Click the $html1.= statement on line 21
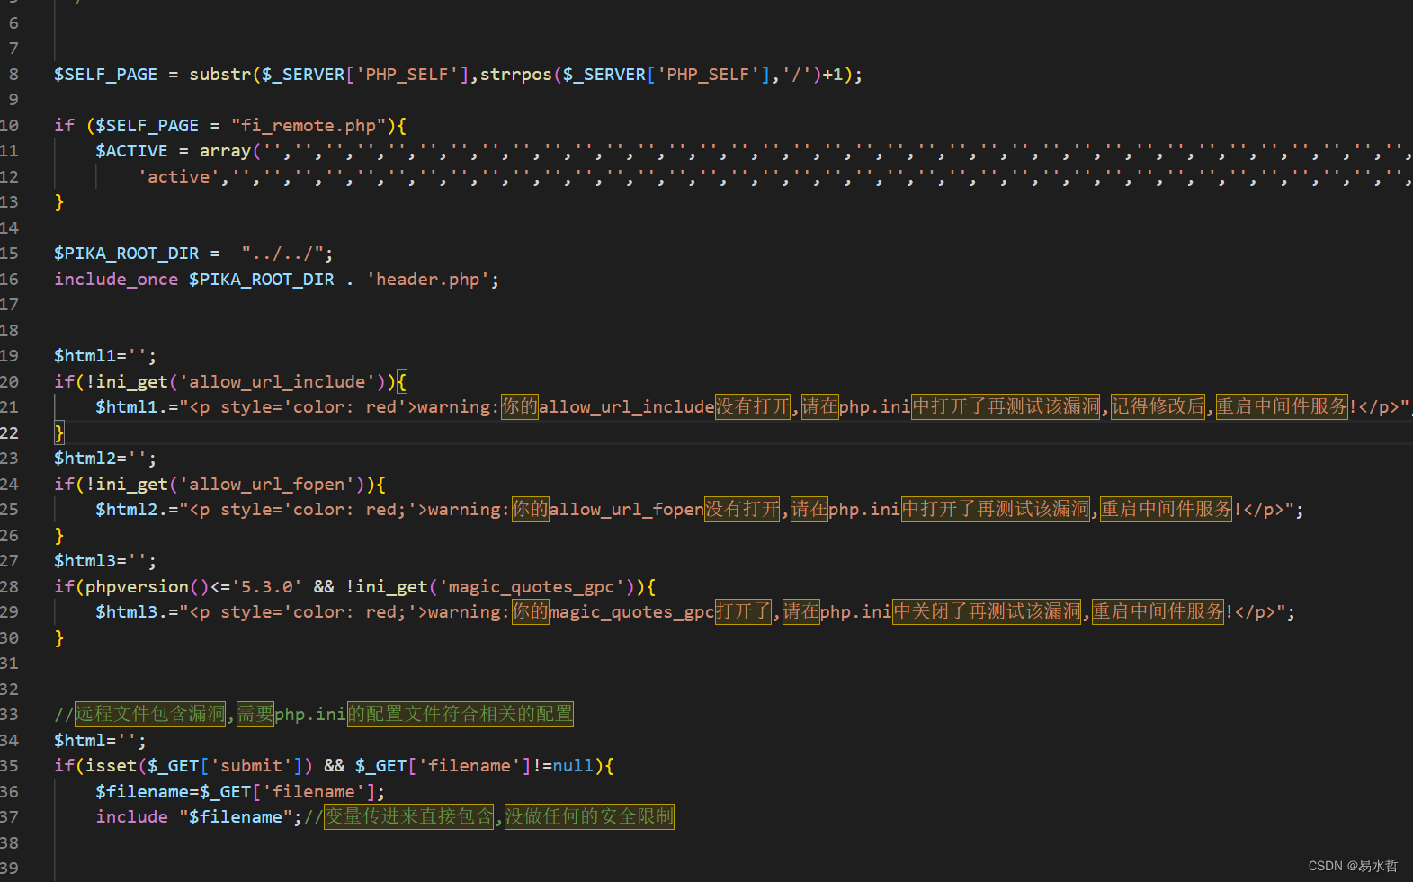 click(x=753, y=407)
